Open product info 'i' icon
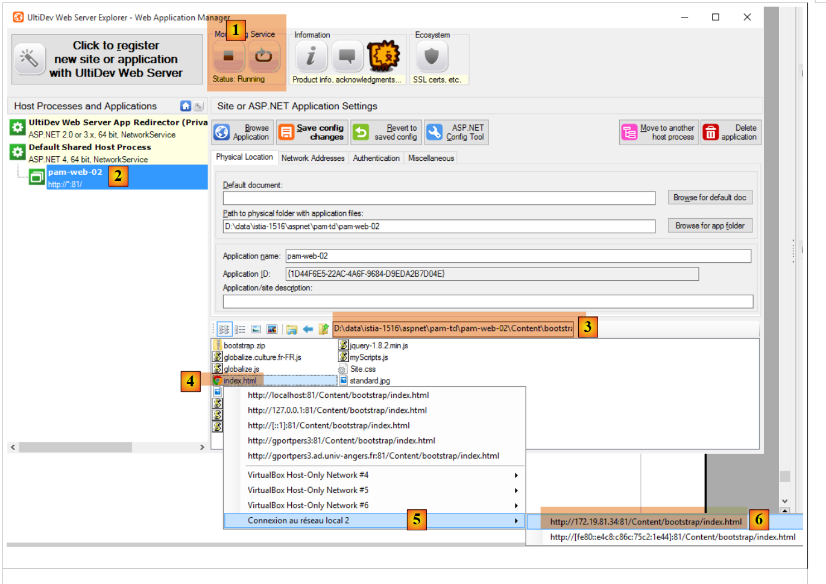This screenshot has height=584, width=826. coord(311,57)
